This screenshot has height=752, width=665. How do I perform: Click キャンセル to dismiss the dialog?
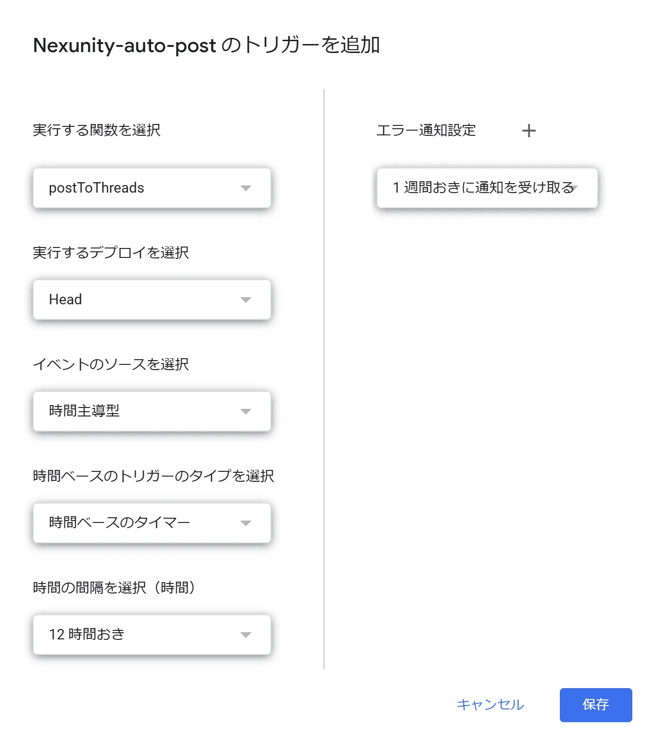point(490,705)
